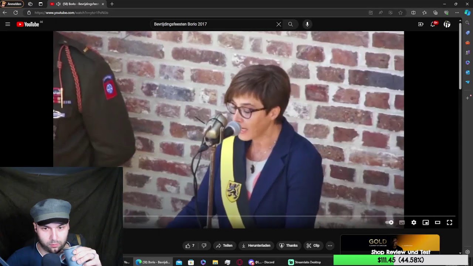This screenshot has width=473, height=266.
Task: Open sidebar search icon
Action: [x=467, y=23]
